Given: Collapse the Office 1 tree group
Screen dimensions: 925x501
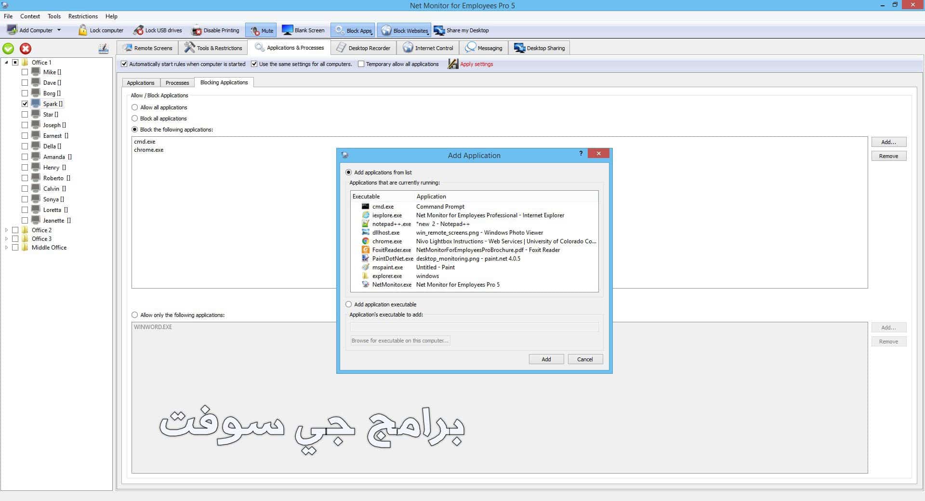Looking at the screenshot, I should click(x=6, y=62).
